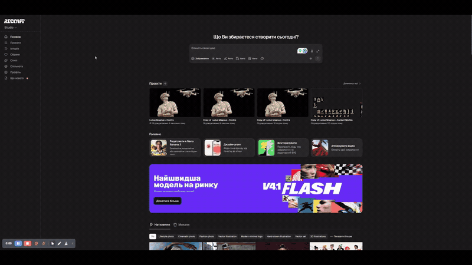Open the second Copy of Ludus Magnus - Contra project
This screenshot has width=472, height=265.
229,102
